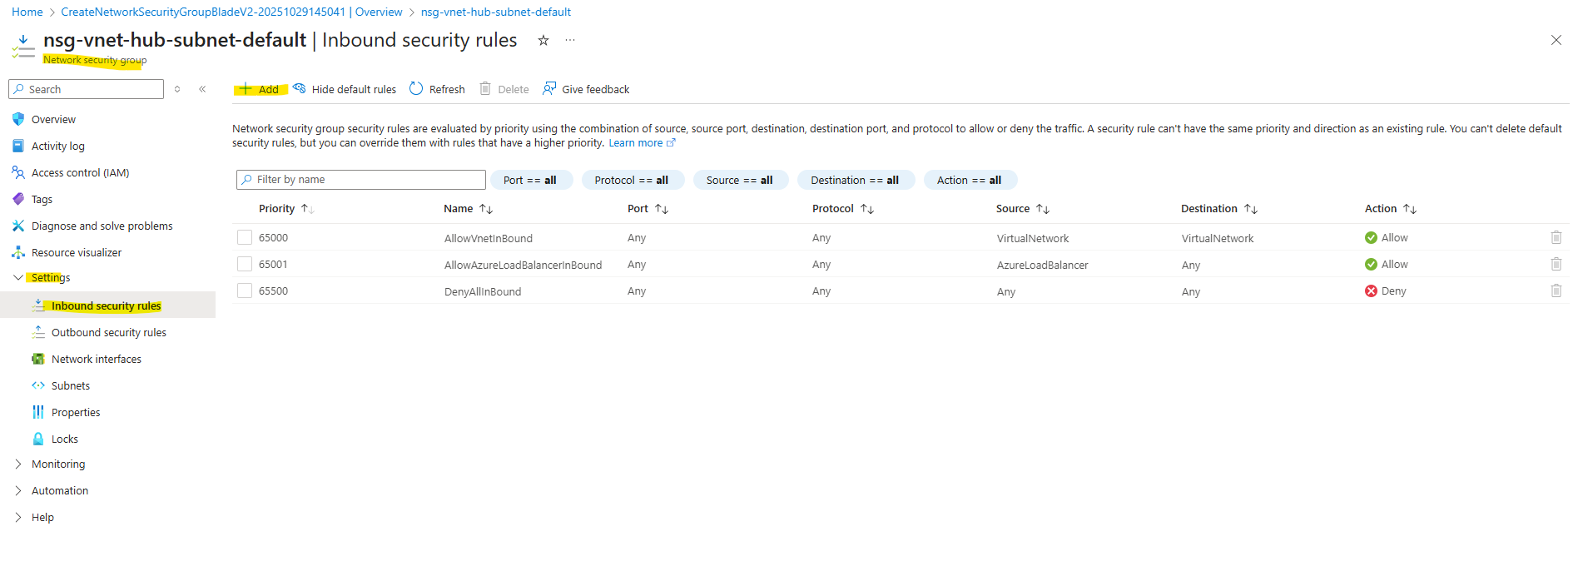Go to the Subnets menu item
The height and width of the screenshot is (576, 1583).
click(x=71, y=385)
